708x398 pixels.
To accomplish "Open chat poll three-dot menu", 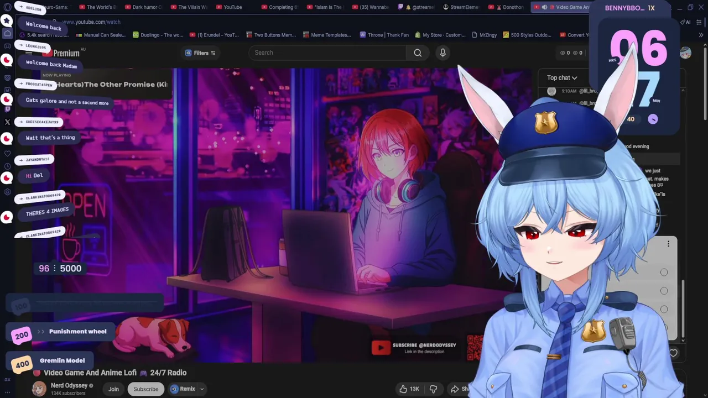I will tap(668, 244).
